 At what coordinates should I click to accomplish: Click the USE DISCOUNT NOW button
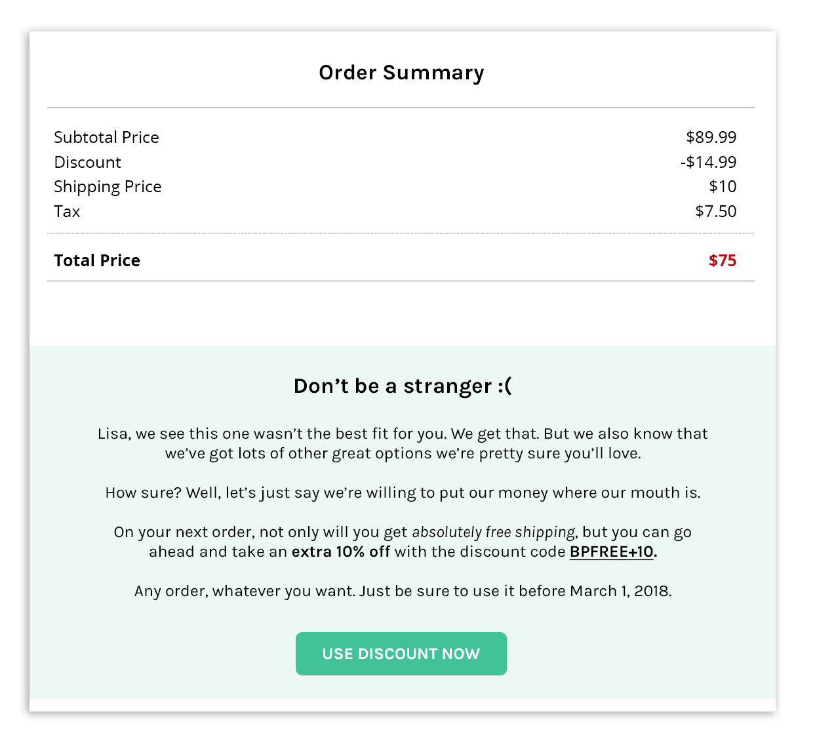[x=401, y=654]
